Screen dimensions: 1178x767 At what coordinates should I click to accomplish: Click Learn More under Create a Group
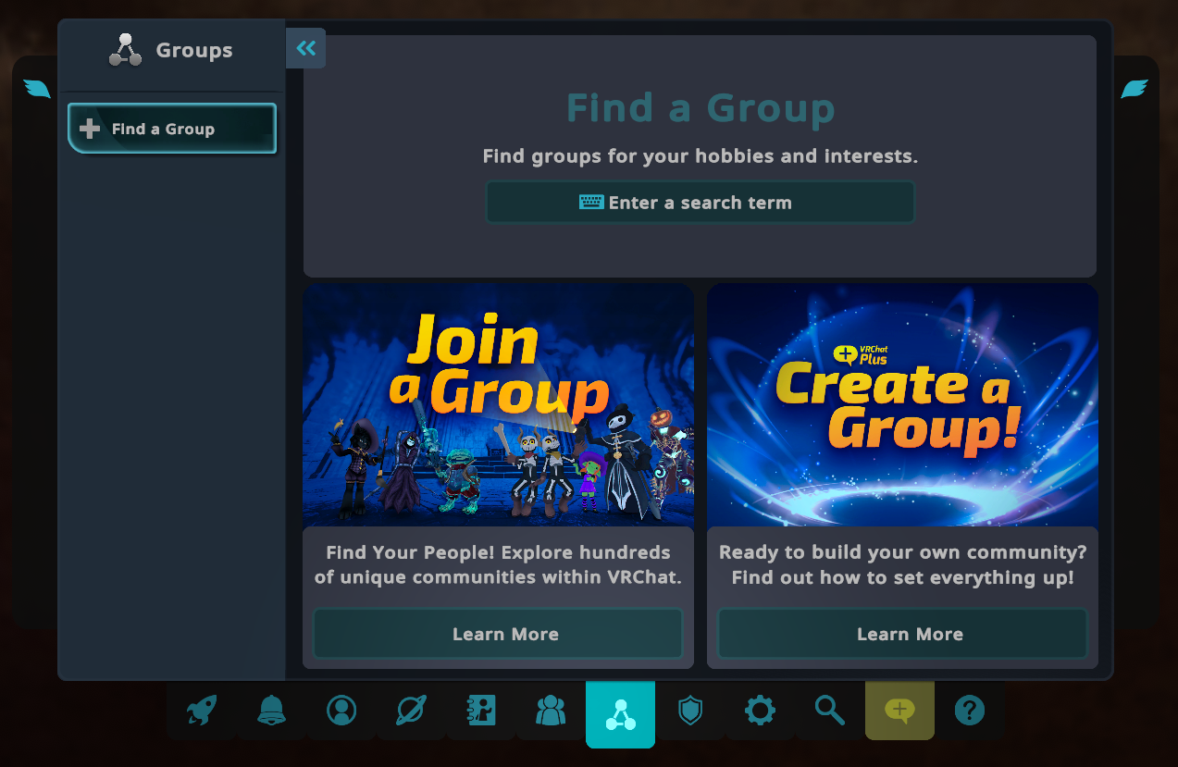(902, 634)
